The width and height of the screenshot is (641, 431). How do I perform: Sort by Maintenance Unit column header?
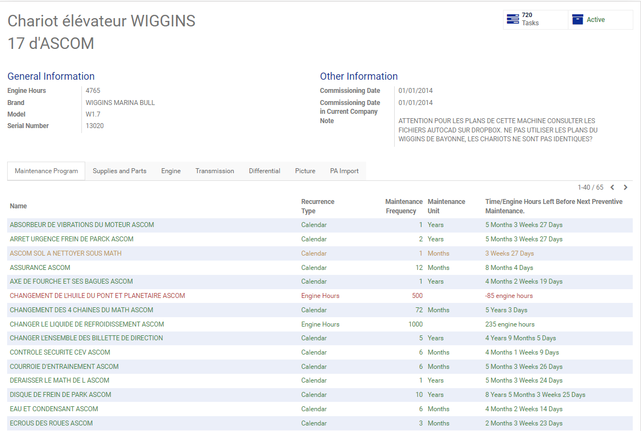(446, 206)
